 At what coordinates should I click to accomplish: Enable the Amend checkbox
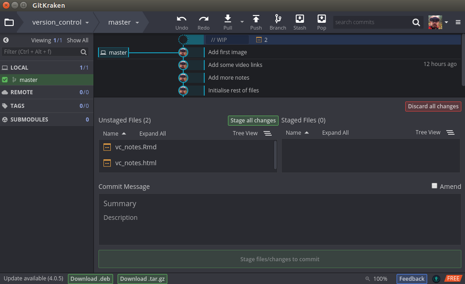point(434,186)
